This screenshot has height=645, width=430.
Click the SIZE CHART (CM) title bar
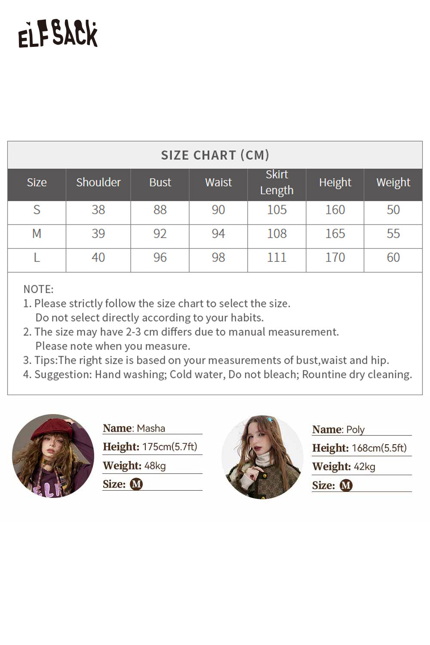(215, 155)
